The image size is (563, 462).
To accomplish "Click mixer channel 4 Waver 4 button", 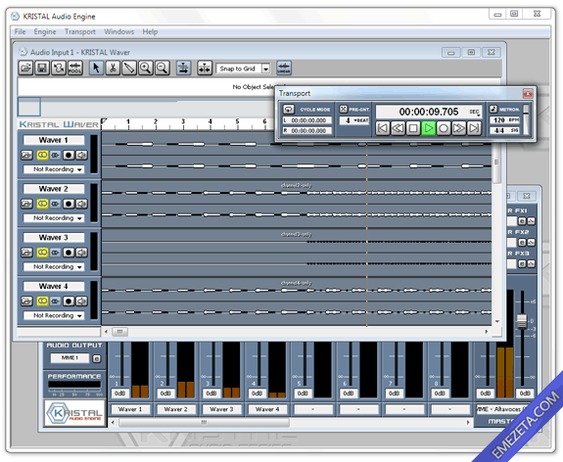I will [267, 409].
